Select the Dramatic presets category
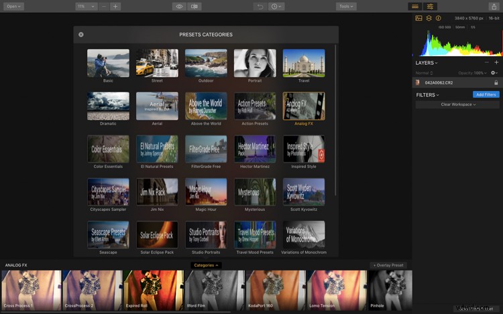Screen dimensions: 503x314 coord(108,109)
